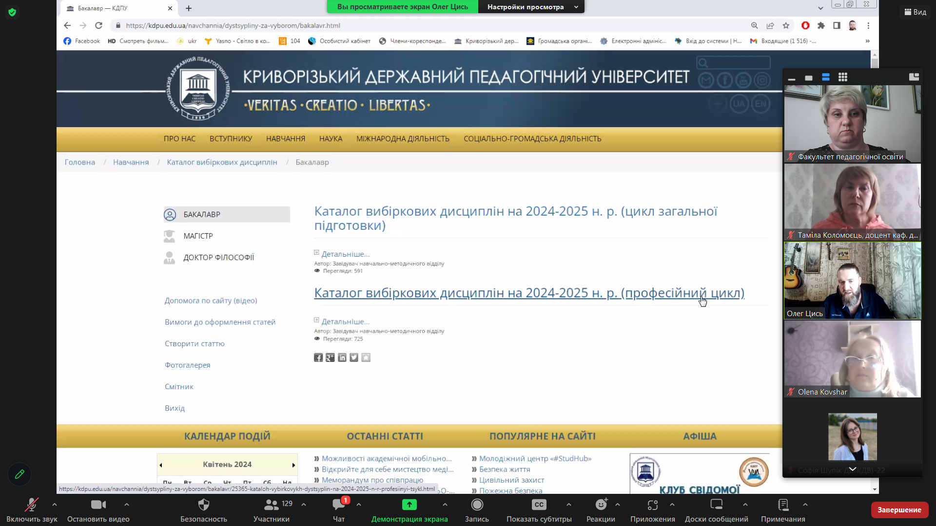The width and height of the screenshot is (936, 526).
Task: Start Демонстрация экрана sharing
Action: [409, 510]
